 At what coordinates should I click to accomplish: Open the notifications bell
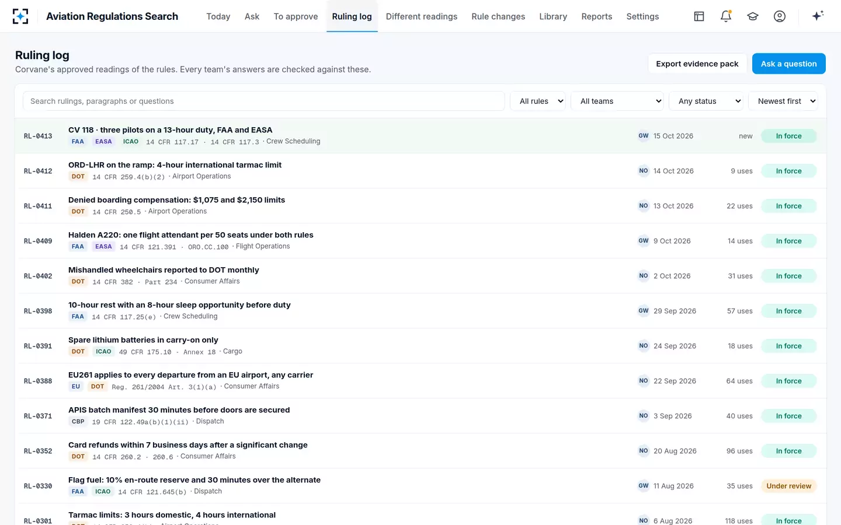pyautogui.click(x=726, y=16)
